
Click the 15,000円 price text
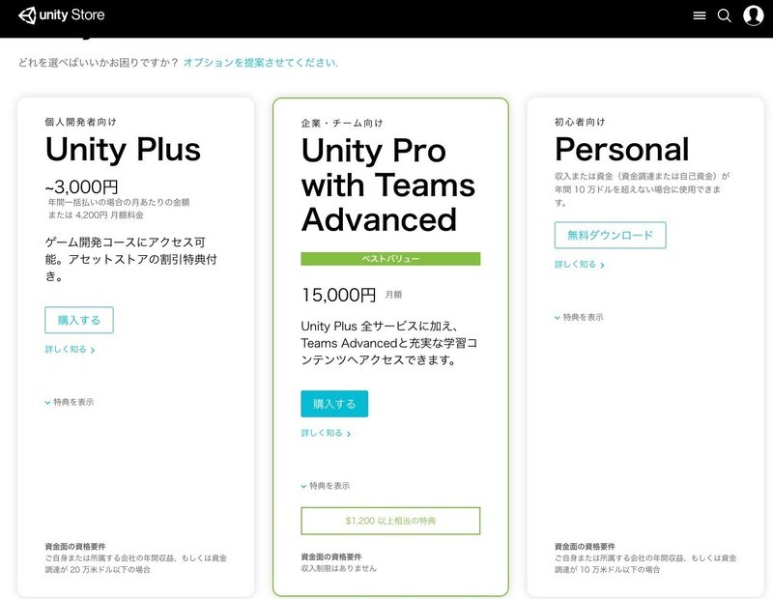tap(339, 295)
